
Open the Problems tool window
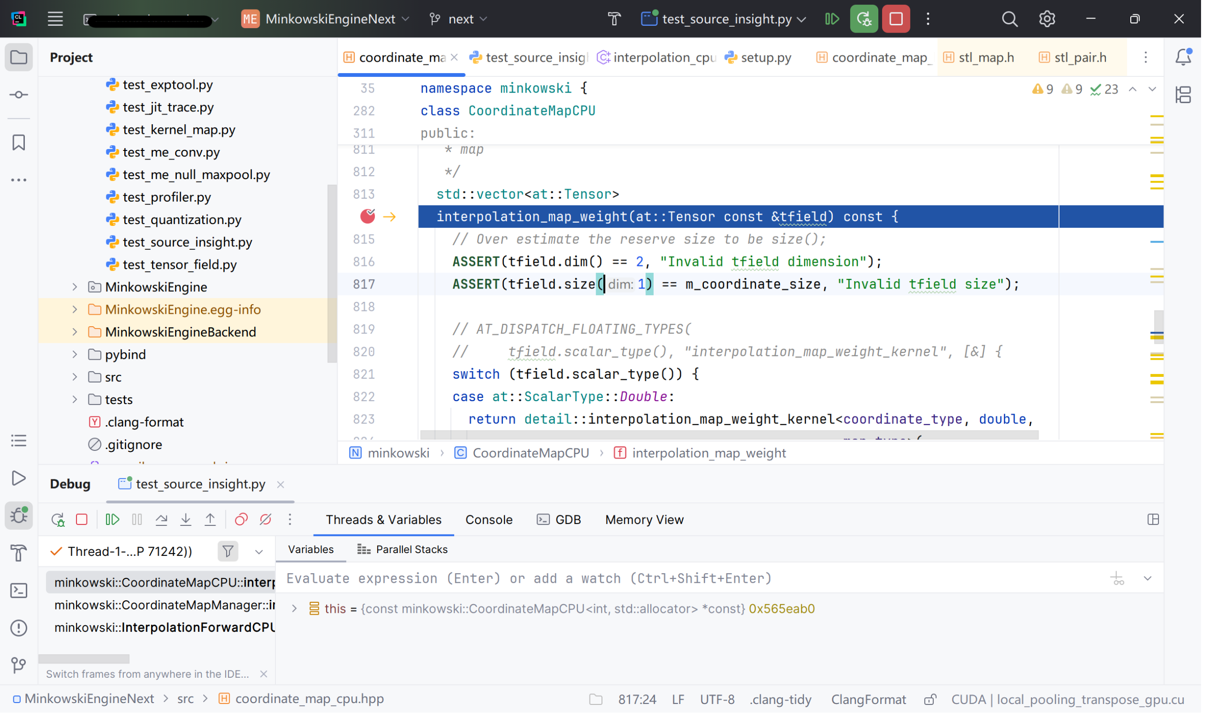[x=19, y=628]
